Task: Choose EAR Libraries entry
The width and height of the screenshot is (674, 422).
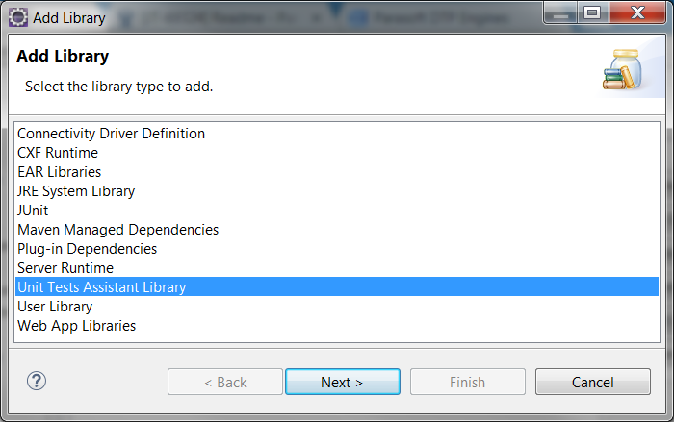Action: (x=337, y=172)
